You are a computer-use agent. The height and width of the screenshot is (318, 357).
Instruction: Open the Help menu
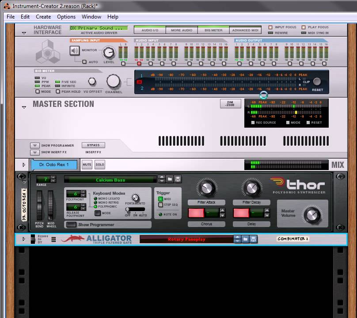(x=113, y=17)
